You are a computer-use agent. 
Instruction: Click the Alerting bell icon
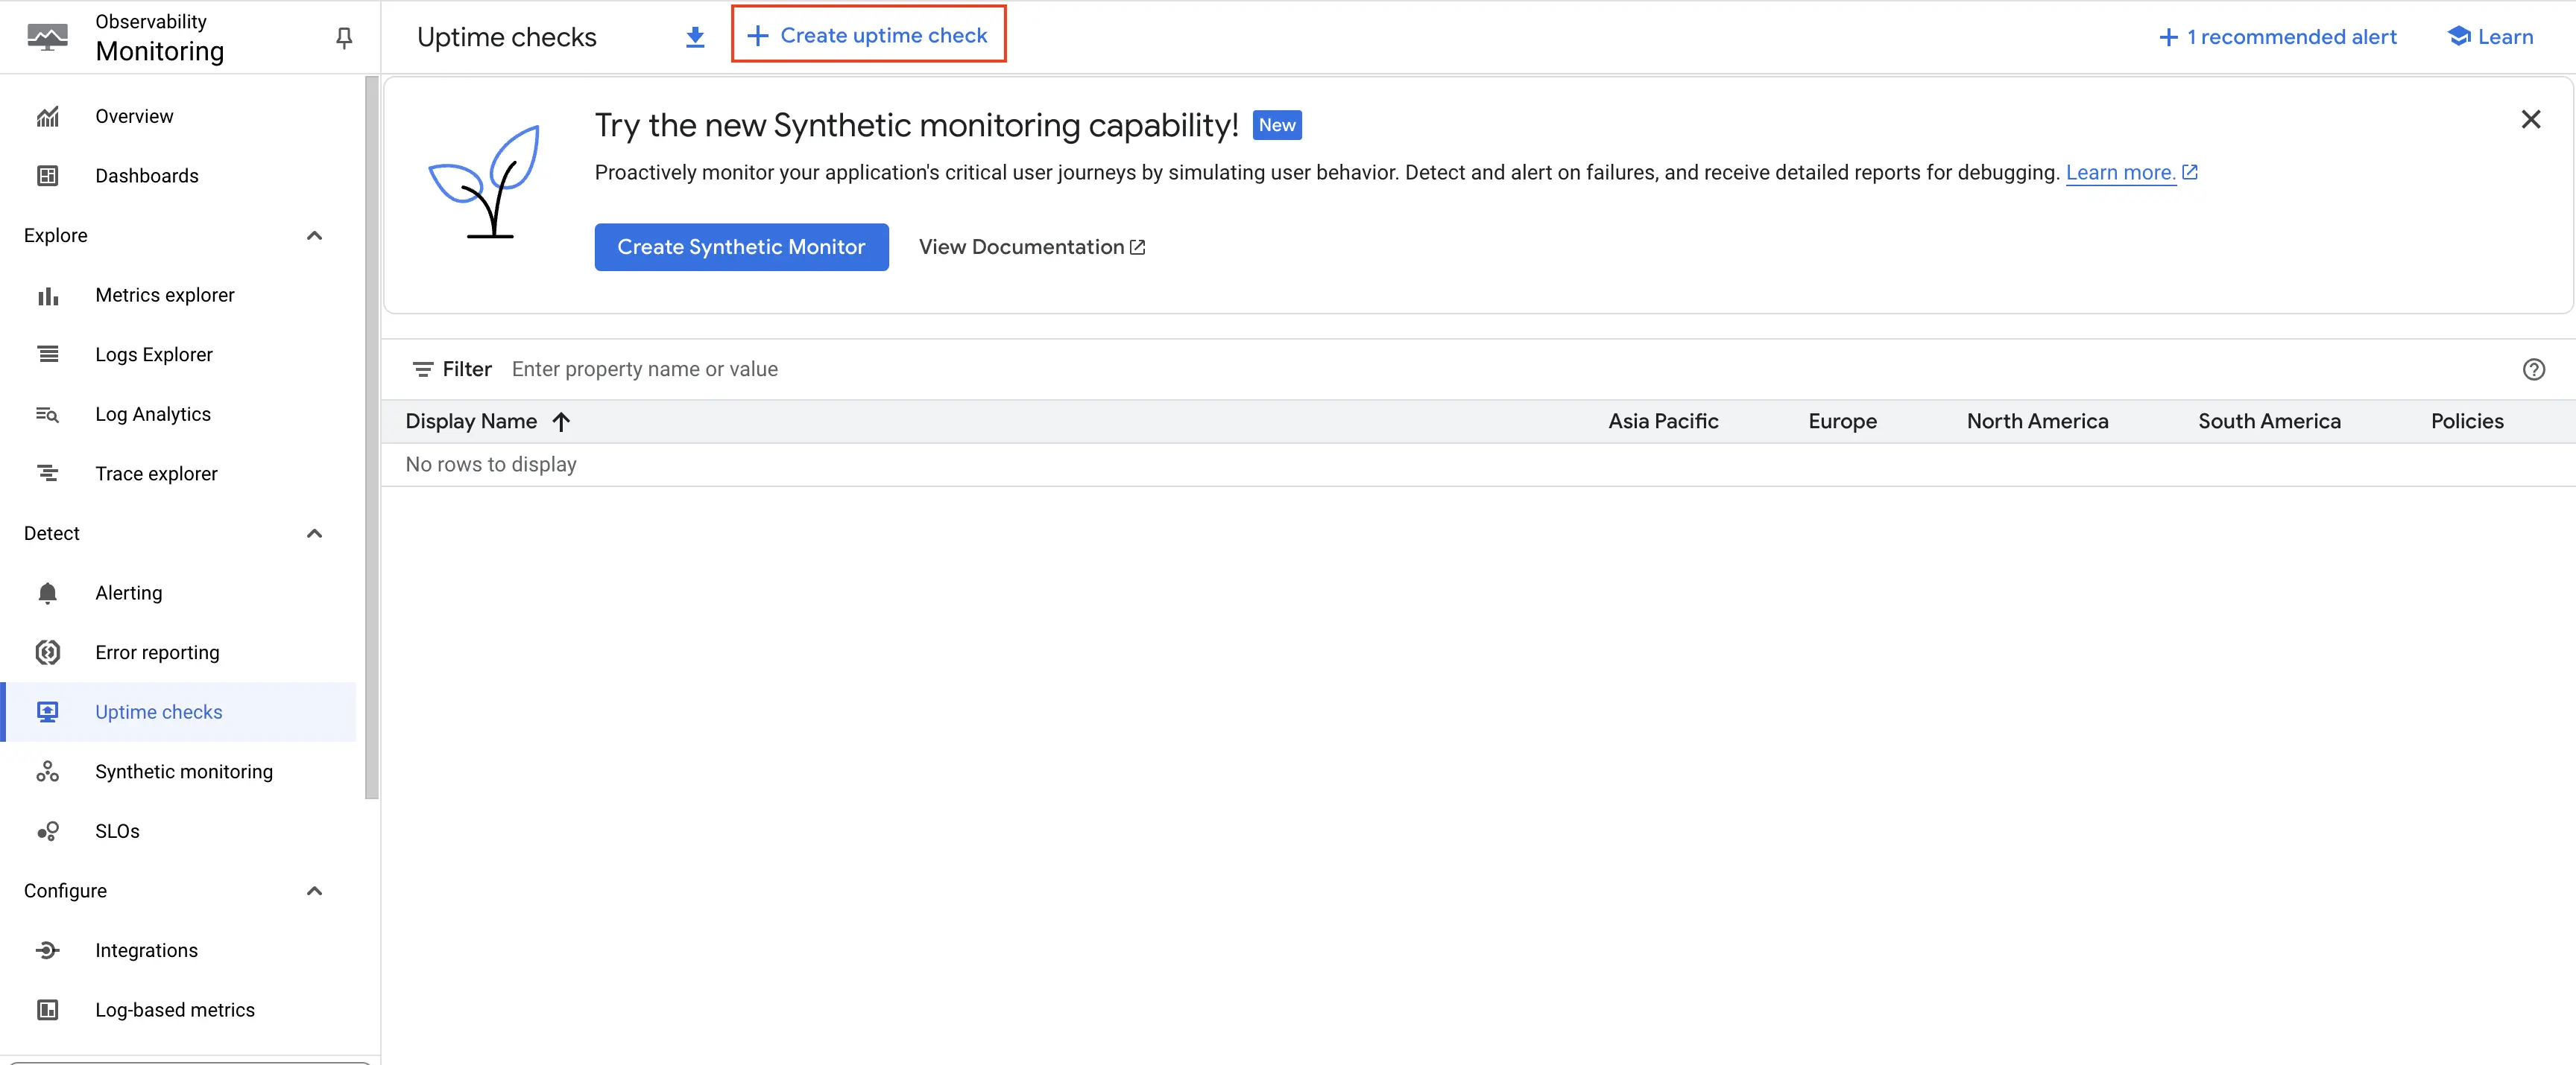(x=48, y=594)
